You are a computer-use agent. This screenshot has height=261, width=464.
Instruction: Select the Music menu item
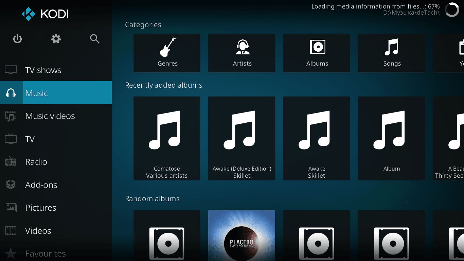[x=56, y=93]
